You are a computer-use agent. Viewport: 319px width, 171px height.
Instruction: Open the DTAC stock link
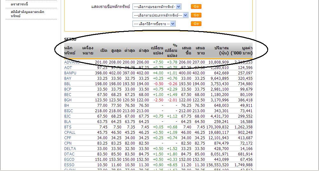click(69, 154)
